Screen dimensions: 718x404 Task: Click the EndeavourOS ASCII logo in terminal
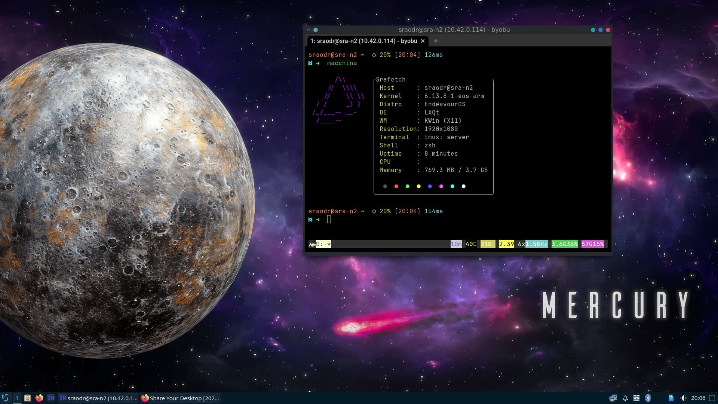pyautogui.click(x=338, y=100)
